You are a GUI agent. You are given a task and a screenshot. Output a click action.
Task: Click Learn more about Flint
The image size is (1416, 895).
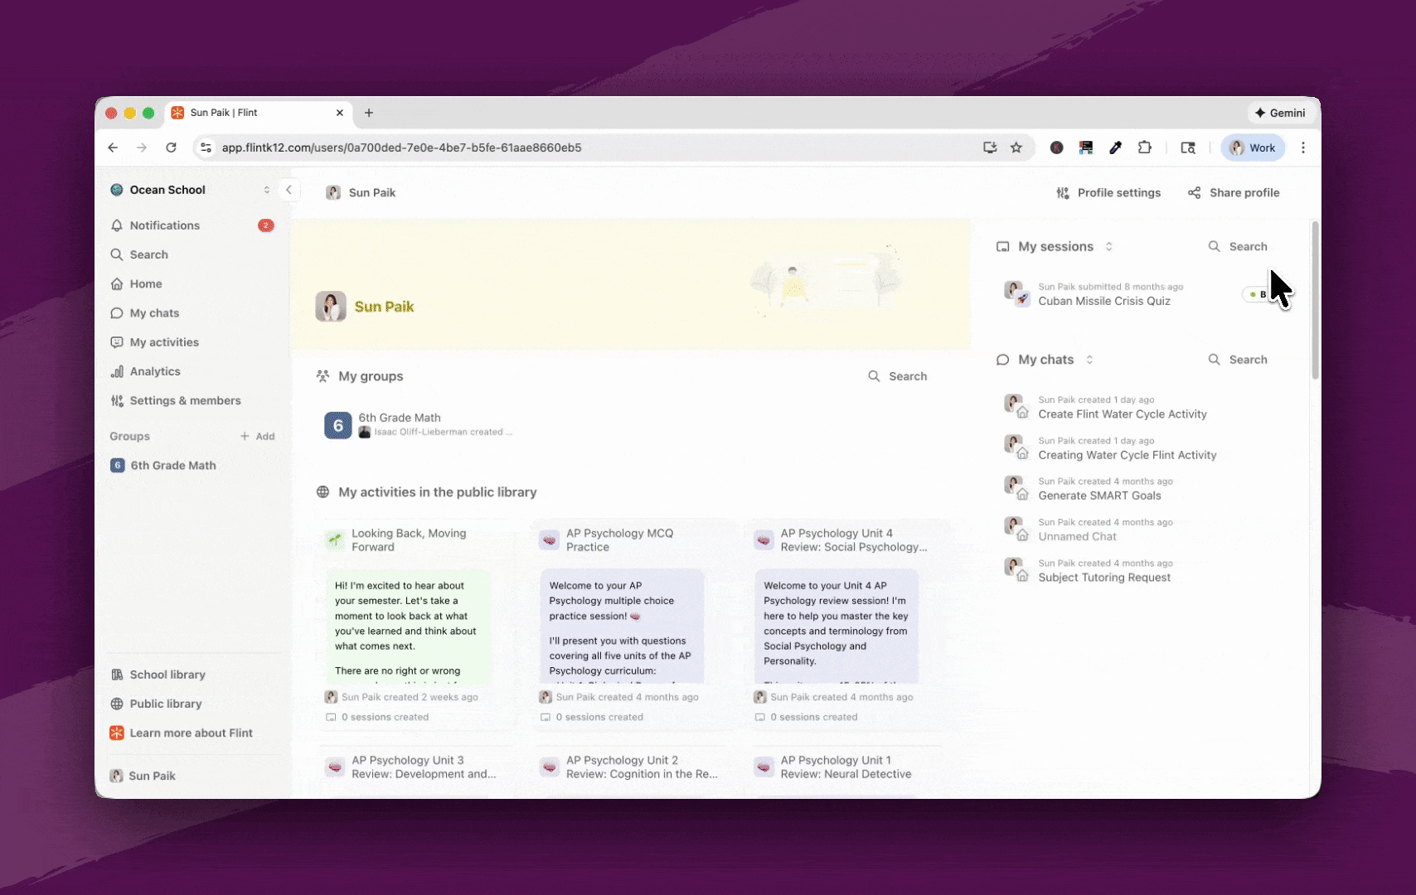click(192, 733)
